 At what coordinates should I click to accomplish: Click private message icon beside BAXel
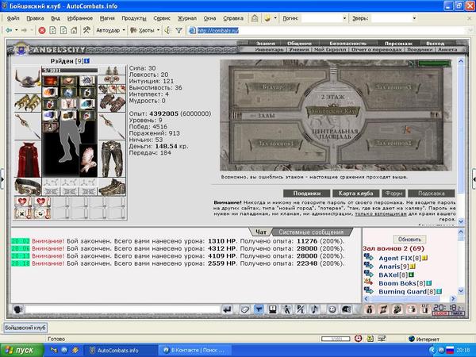(369, 274)
